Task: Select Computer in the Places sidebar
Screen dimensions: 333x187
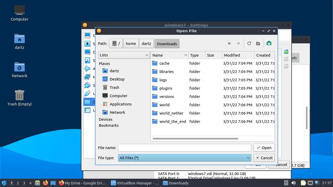Action: (118, 96)
